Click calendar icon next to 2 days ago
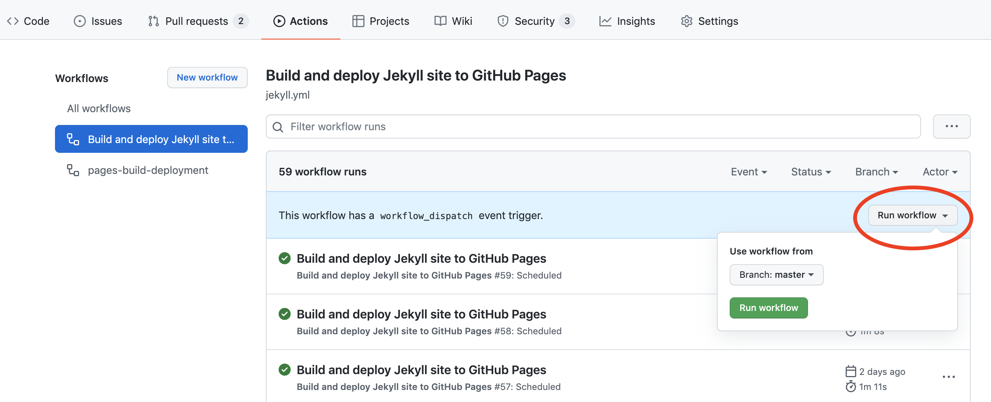991x402 pixels. 851,372
